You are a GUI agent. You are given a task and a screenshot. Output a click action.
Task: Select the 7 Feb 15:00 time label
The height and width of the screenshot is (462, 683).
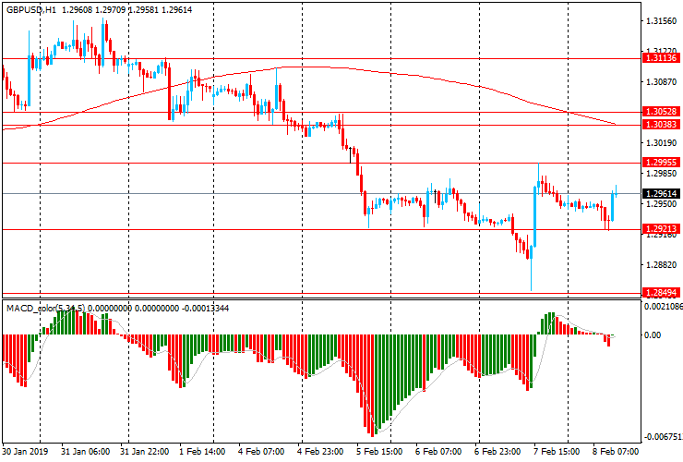(555, 453)
